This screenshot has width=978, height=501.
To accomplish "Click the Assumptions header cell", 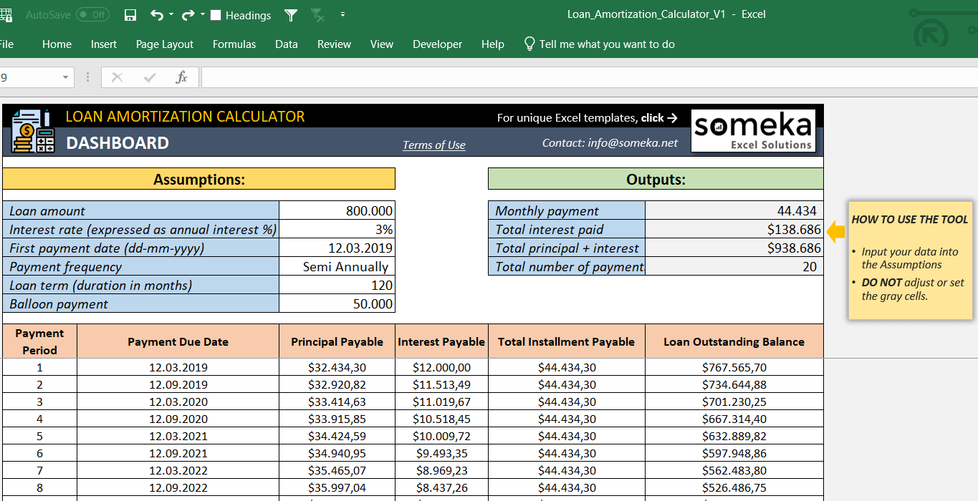I will 199,180.
